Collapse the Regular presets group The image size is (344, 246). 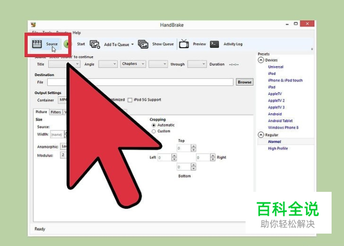point(261,135)
